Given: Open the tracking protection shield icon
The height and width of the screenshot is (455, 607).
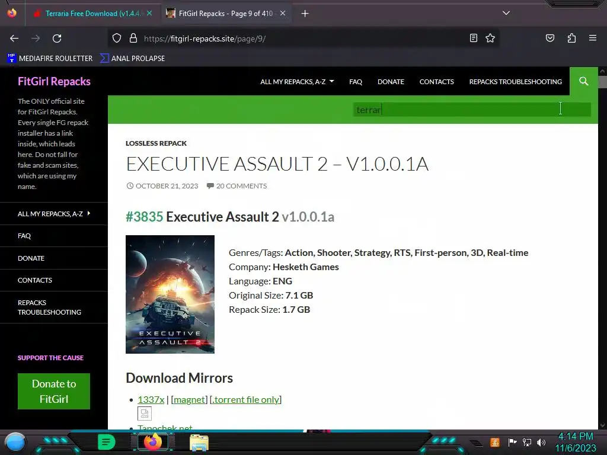Looking at the screenshot, I should (x=117, y=39).
